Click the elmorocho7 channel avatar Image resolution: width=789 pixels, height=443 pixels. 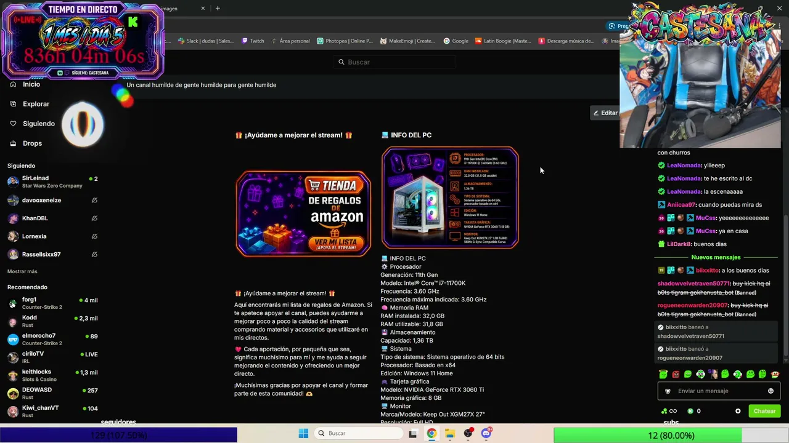click(x=13, y=340)
